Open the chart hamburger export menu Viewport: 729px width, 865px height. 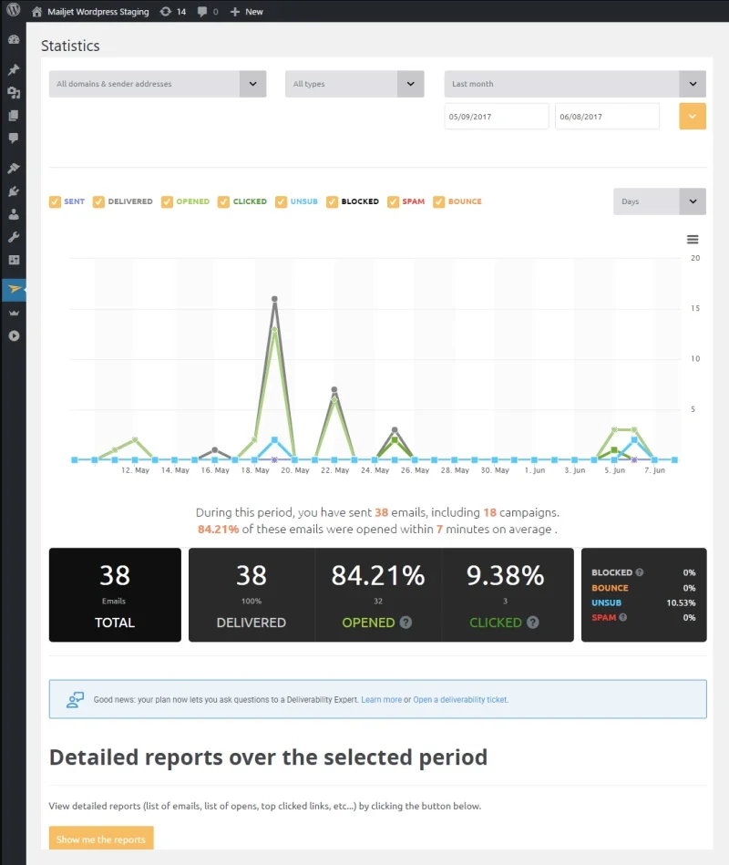[x=693, y=240]
